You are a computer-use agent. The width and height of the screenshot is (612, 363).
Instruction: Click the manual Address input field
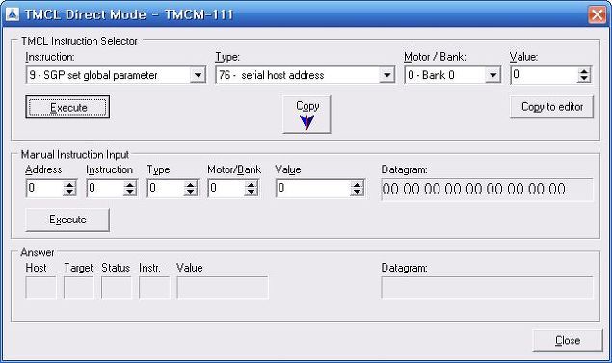pyautogui.click(x=44, y=189)
